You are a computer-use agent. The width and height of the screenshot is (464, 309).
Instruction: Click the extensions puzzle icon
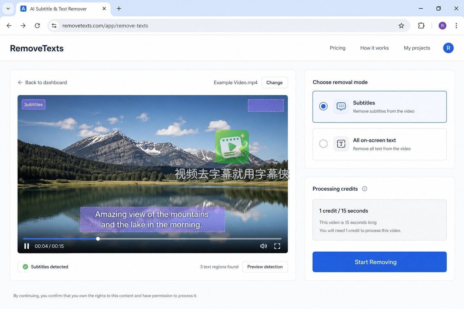[421, 26]
